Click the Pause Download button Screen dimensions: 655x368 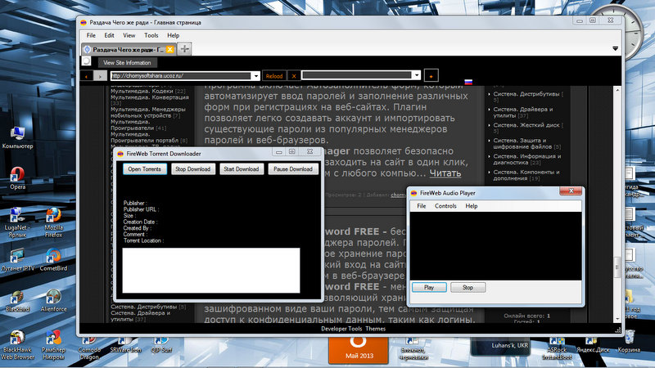[x=293, y=169]
